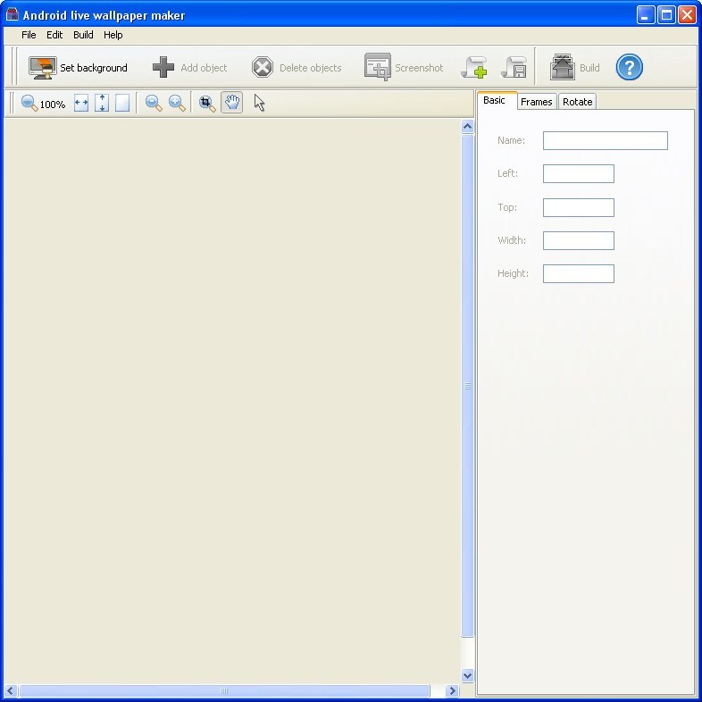Open help via the blue question mark icon
702x702 pixels.
point(629,67)
